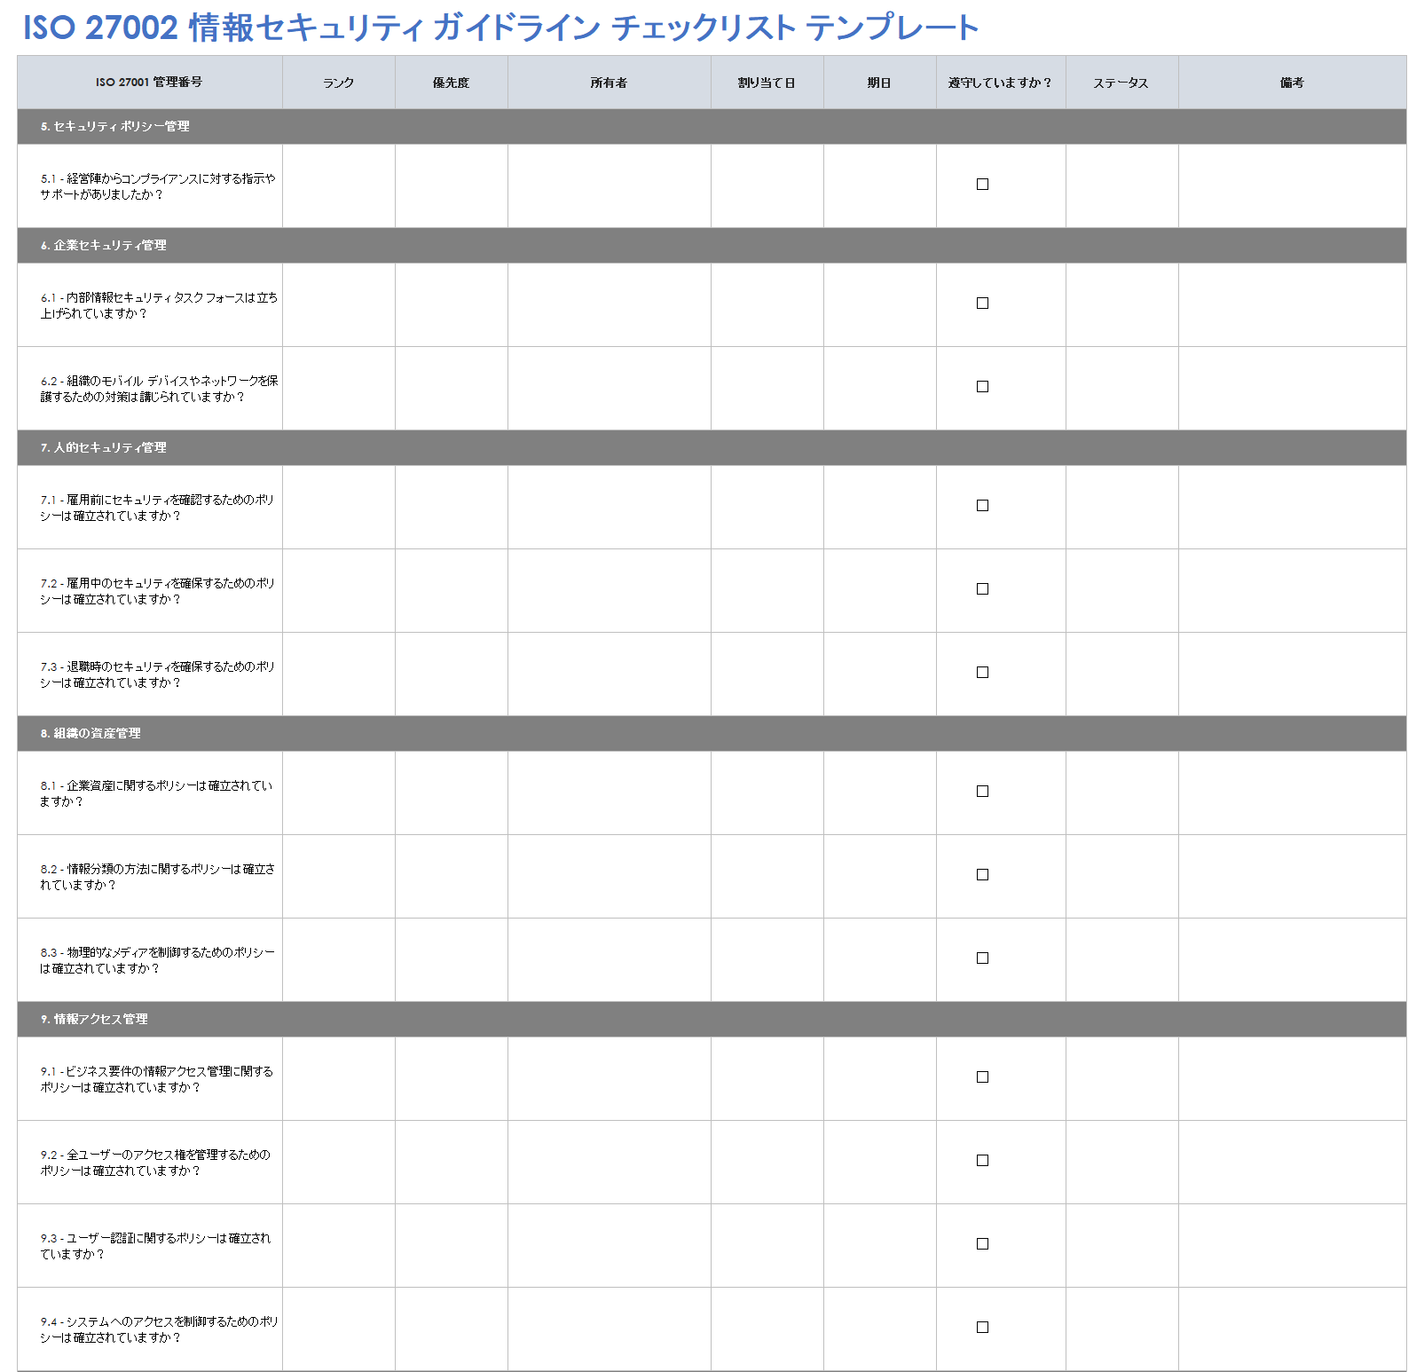Check the box in row 7.3
Screen dimensions: 1424x1372
tap(982, 673)
